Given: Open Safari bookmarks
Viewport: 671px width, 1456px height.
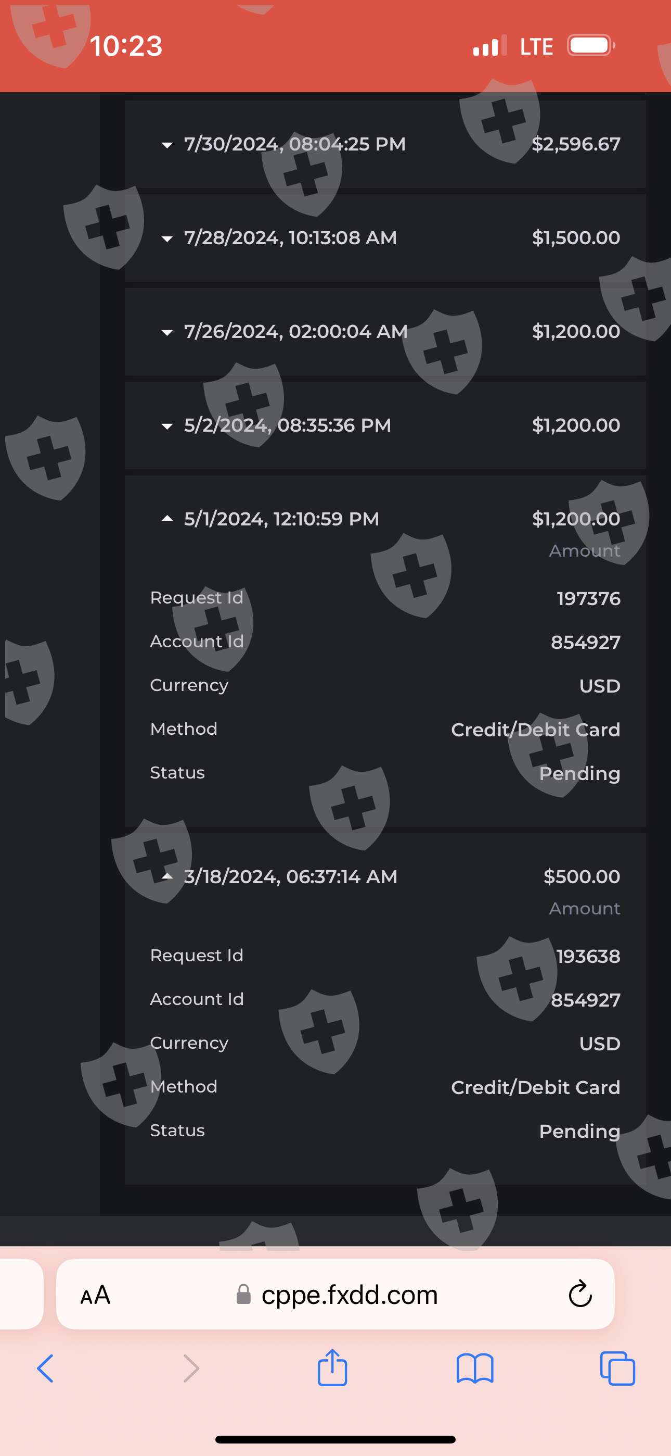Looking at the screenshot, I should [x=474, y=1369].
